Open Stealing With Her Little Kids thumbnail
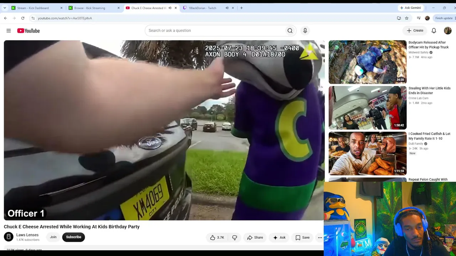 (367, 108)
